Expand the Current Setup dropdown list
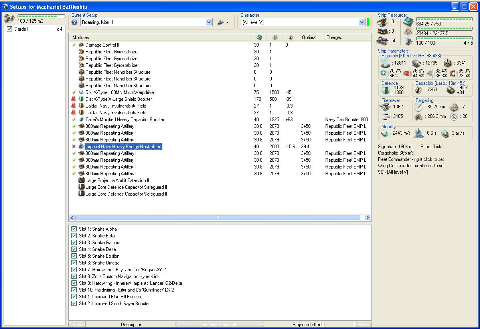480x329 pixels. (x=209, y=23)
